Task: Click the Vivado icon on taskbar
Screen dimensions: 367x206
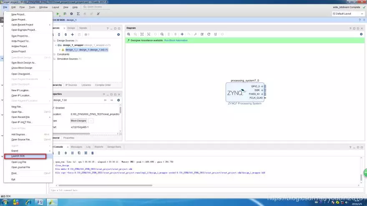Action: pyautogui.click(x=52, y=202)
